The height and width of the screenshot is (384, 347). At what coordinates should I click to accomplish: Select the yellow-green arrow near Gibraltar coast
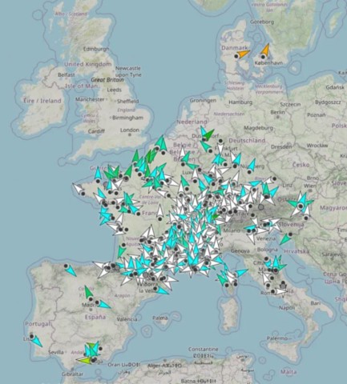pos(83,360)
